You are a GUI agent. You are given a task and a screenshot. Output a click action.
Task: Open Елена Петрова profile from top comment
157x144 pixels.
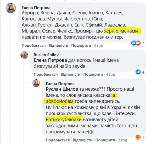click(36, 8)
